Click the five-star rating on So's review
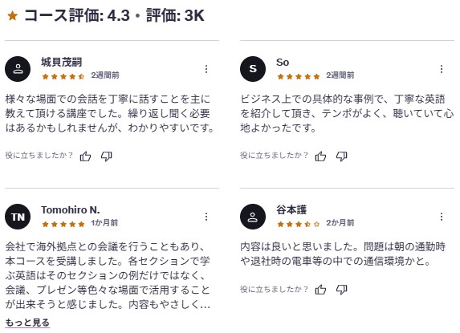 pos(299,77)
